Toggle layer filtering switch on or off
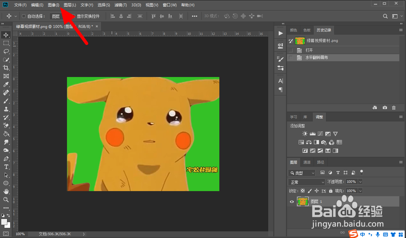406x238 pixels. tap(361, 172)
